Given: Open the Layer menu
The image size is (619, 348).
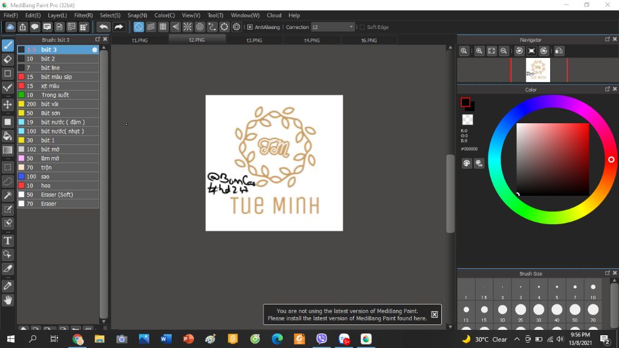Looking at the screenshot, I should (x=57, y=15).
